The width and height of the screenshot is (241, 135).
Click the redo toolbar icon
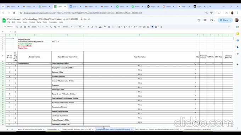tap(21, 27)
